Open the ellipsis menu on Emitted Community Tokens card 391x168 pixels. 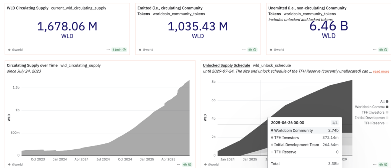click(x=244, y=50)
